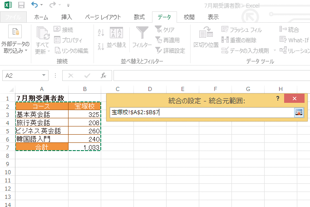Select the データ ribbon tab
Viewport: 310px width, 207px height.
coord(164,17)
